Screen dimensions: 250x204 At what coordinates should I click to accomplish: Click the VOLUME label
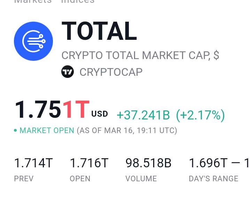[141, 178]
